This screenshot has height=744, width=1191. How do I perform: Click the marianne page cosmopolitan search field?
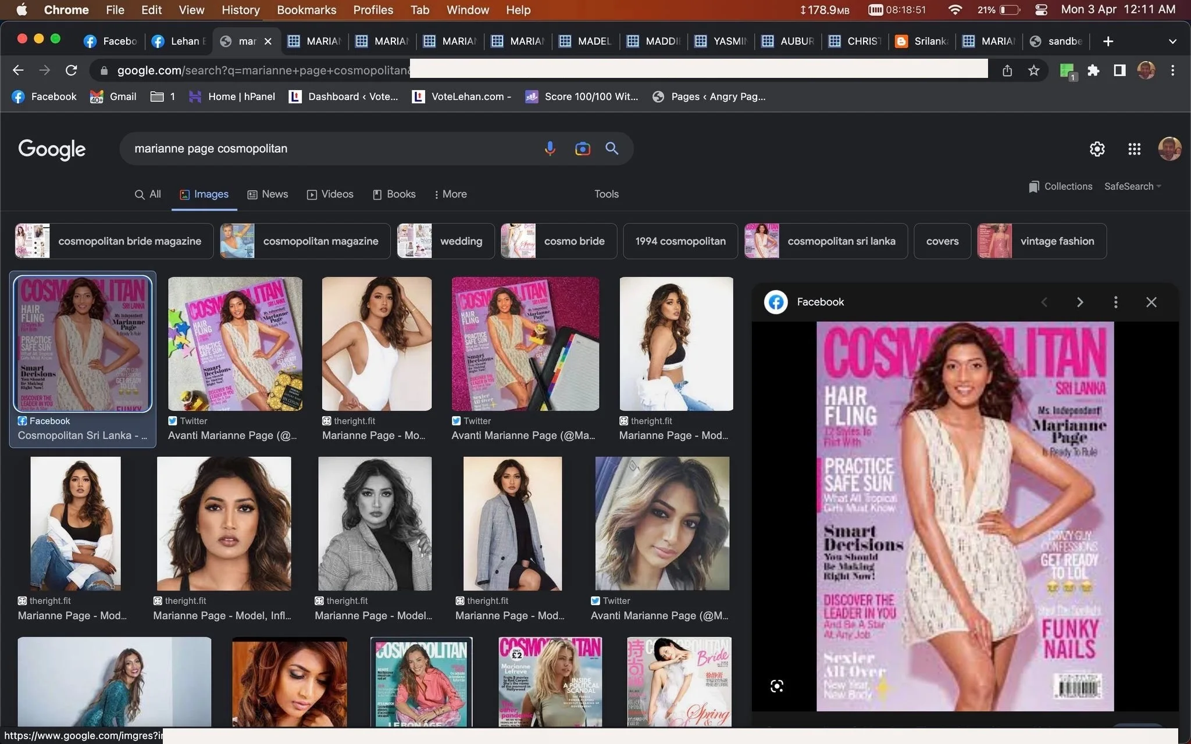tap(331, 149)
